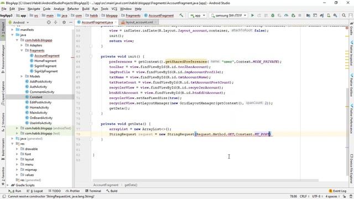Click the getData() breadcrumb below the editor

[x=131, y=185]
